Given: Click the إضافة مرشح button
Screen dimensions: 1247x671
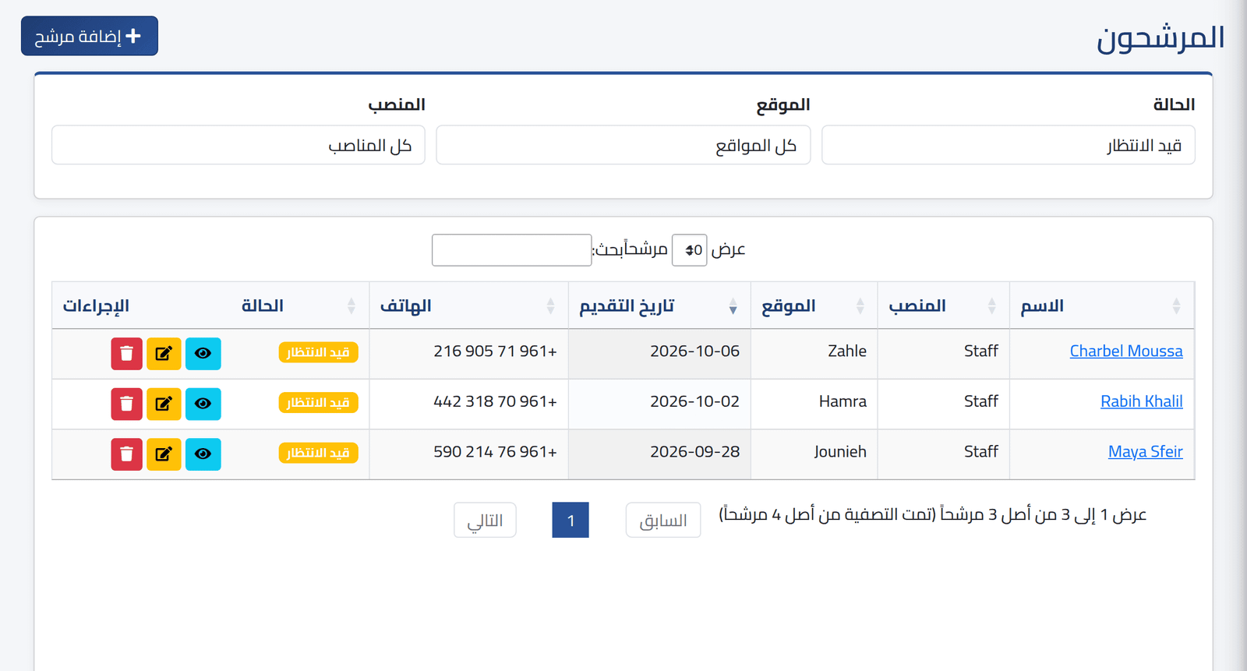Looking at the screenshot, I should [90, 36].
